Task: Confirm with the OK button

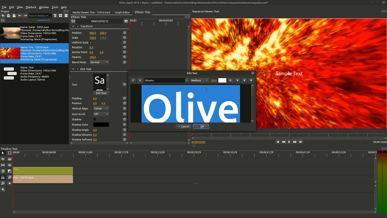Action: point(201,127)
